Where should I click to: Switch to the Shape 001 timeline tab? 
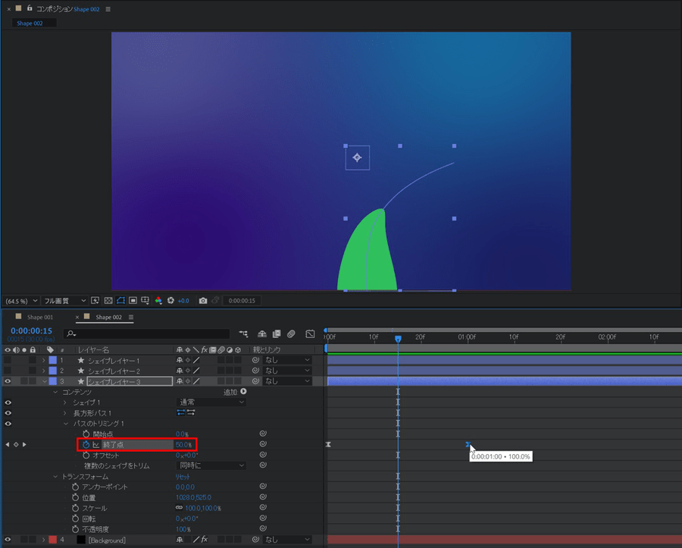click(x=40, y=317)
